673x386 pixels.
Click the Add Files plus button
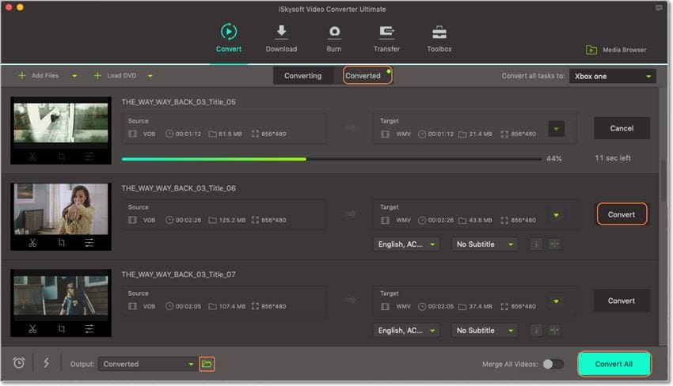[x=22, y=75]
